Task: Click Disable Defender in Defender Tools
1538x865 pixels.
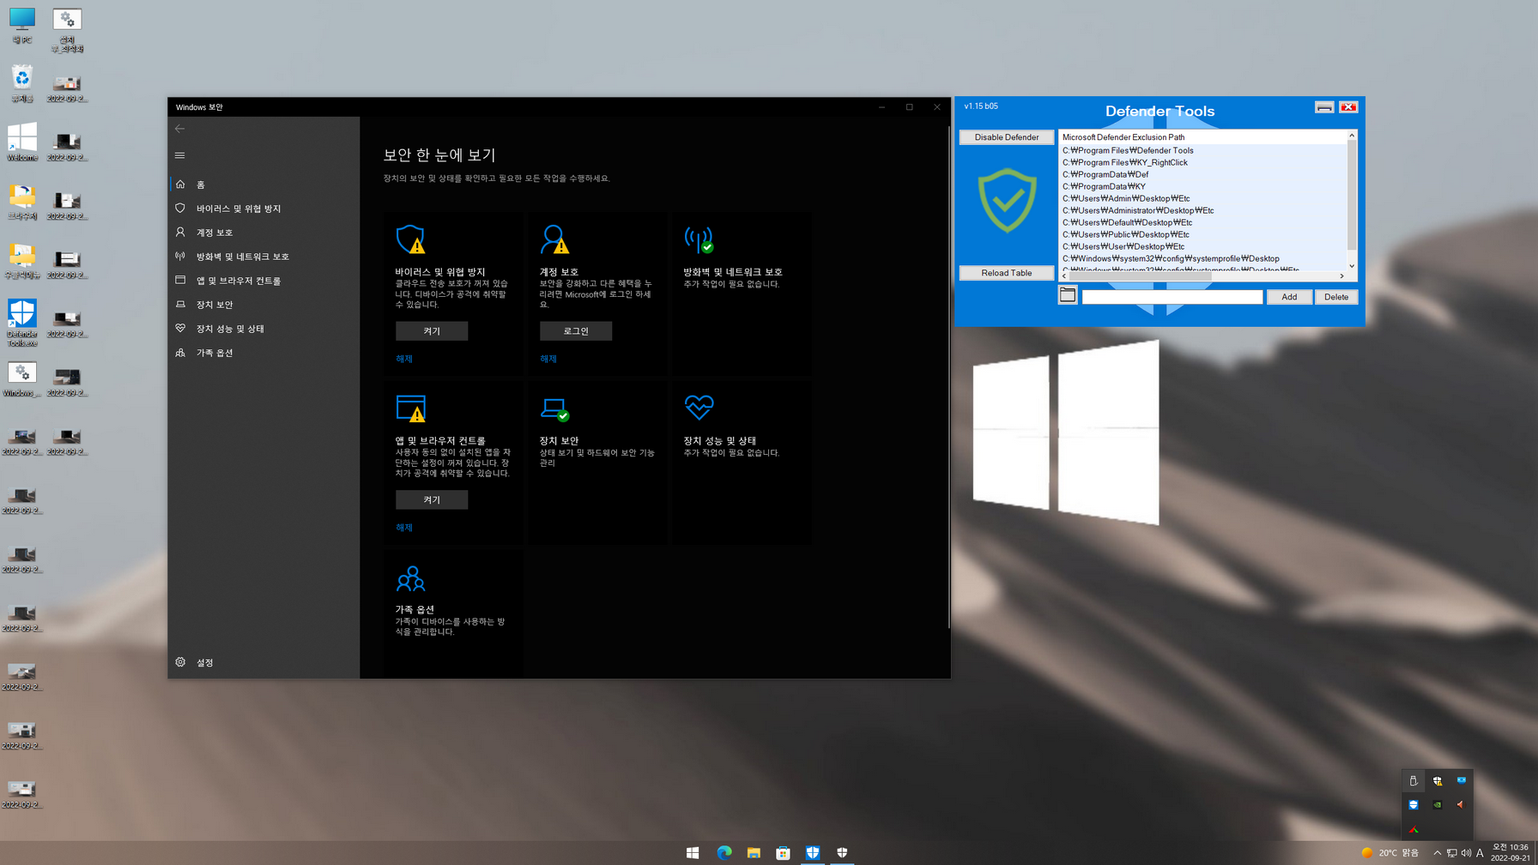Action: click(1007, 137)
